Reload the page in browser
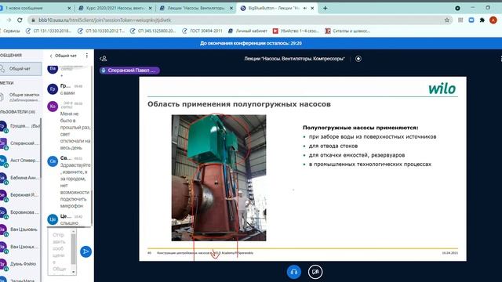This screenshot has height=282, width=502. click(x=20, y=20)
